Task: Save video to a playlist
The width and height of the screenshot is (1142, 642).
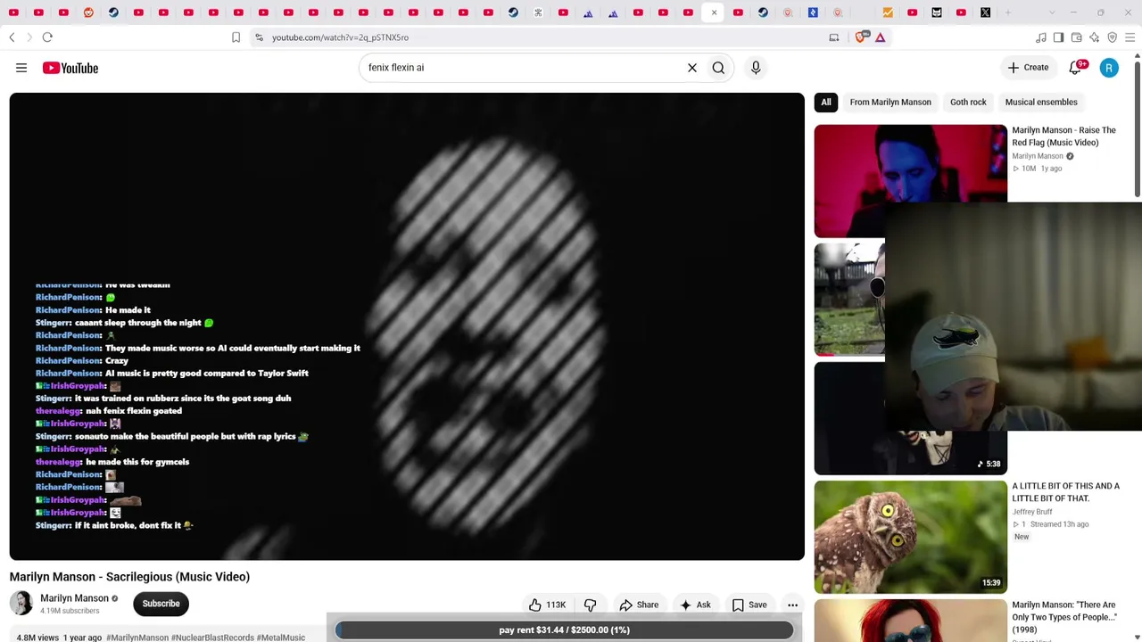Action: [749, 605]
